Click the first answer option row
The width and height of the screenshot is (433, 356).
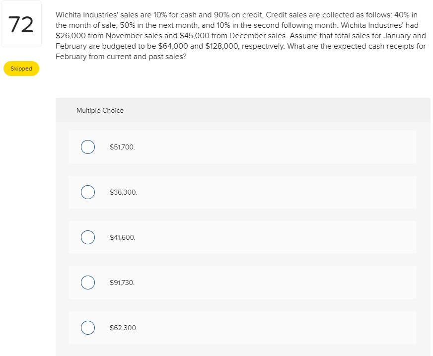[x=242, y=147]
